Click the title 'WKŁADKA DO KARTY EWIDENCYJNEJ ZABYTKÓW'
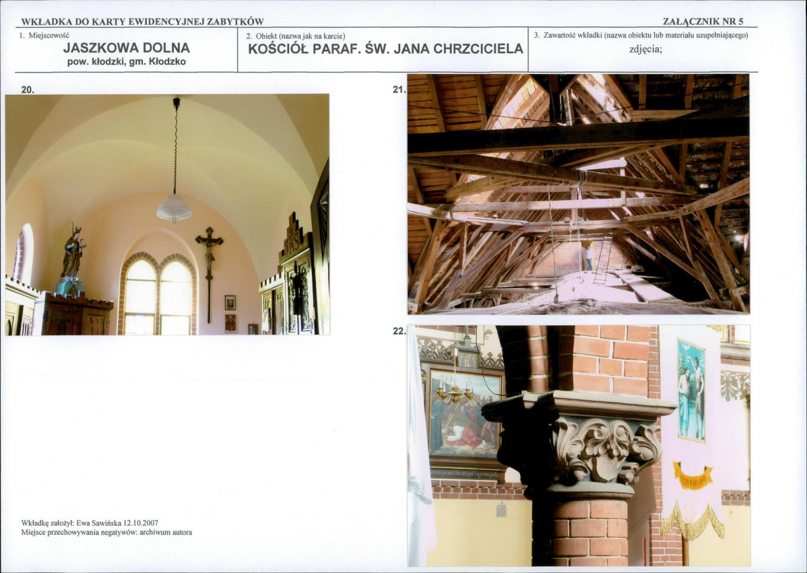The height and width of the screenshot is (573, 807). point(142,22)
